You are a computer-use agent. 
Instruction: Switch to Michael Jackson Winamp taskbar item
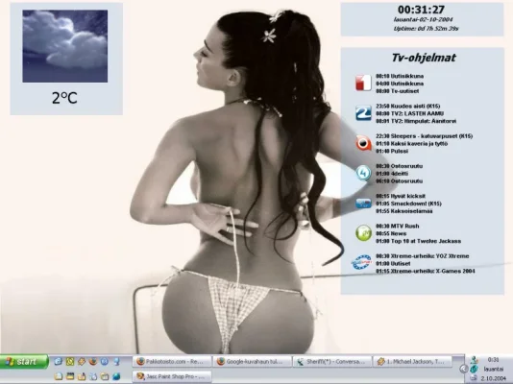pyautogui.click(x=412, y=362)
